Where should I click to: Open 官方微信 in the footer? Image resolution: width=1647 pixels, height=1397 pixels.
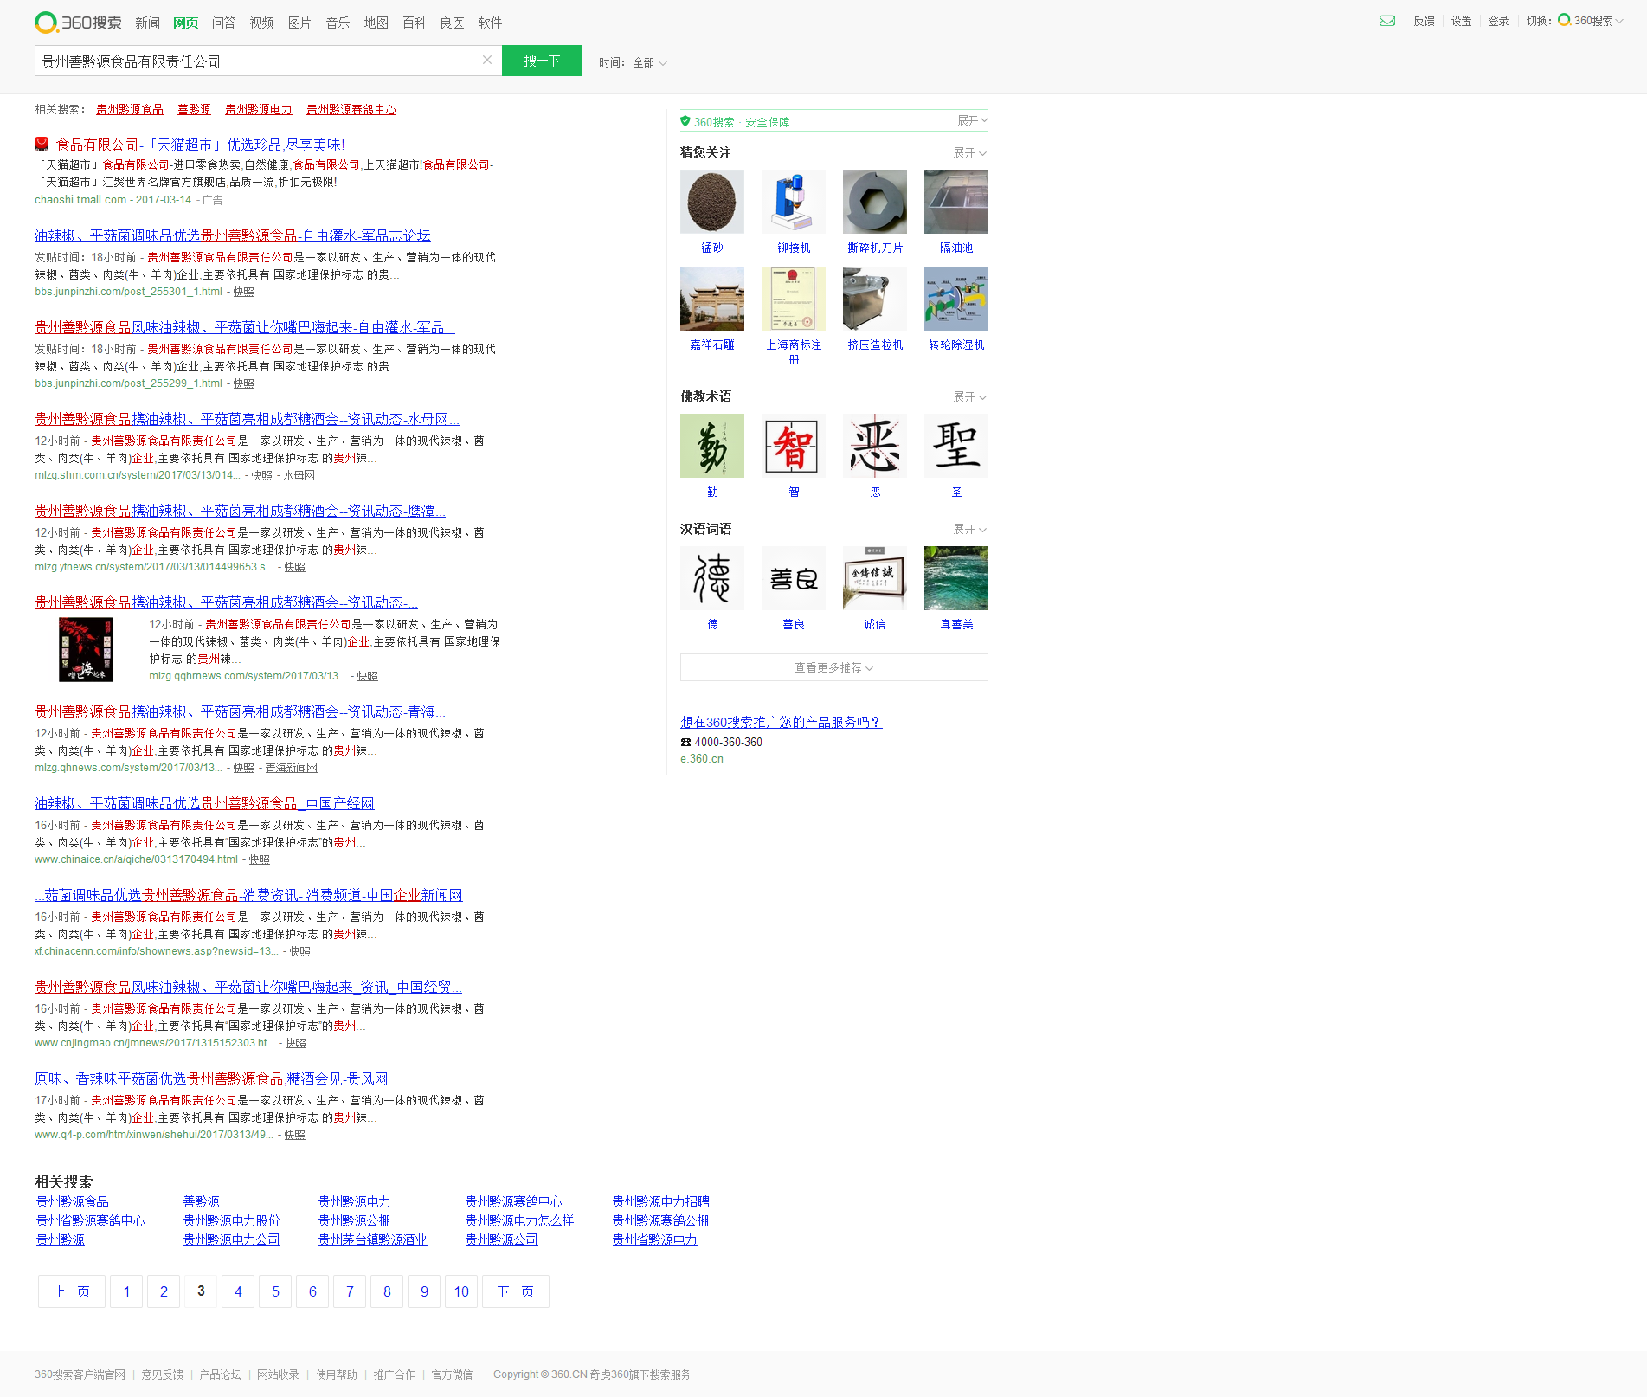coord(452,1374)
